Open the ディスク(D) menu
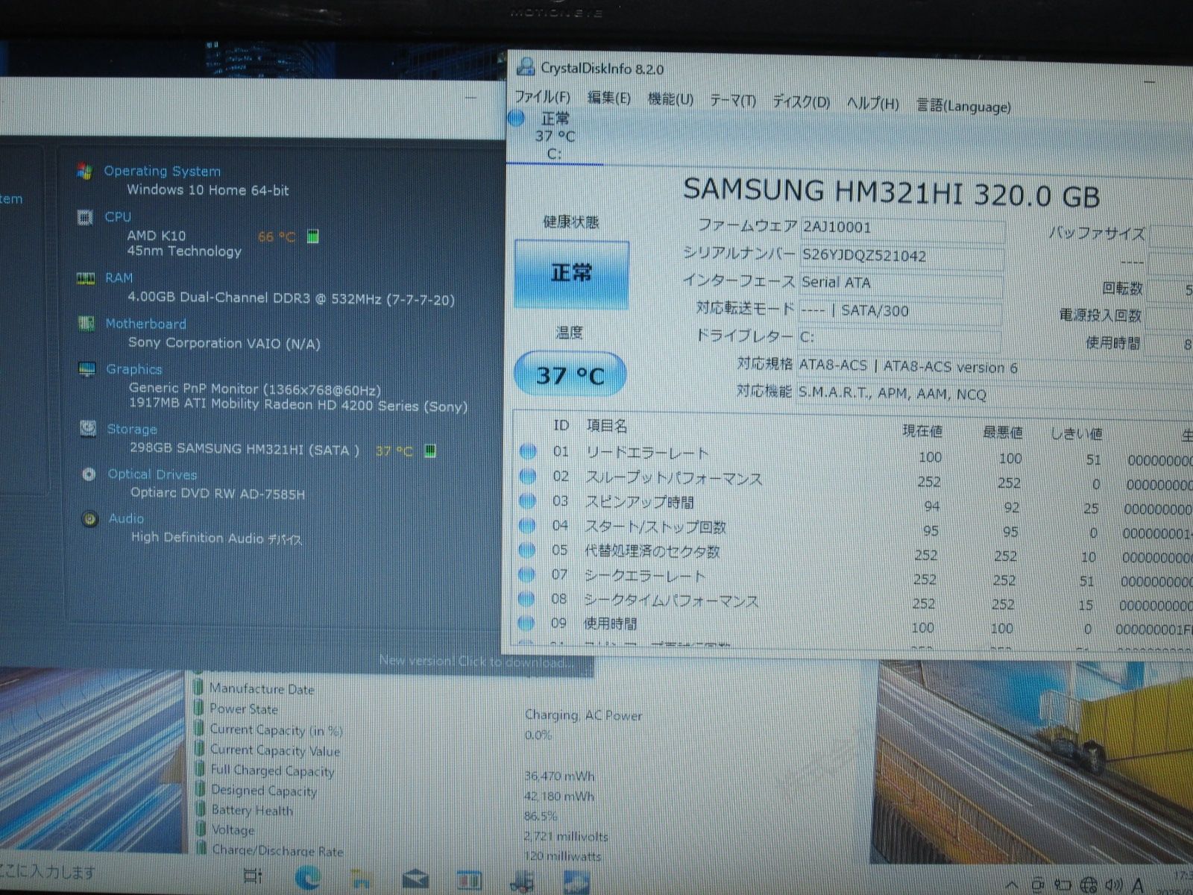This screenshot has height=895, width=1193. [801, 102]
